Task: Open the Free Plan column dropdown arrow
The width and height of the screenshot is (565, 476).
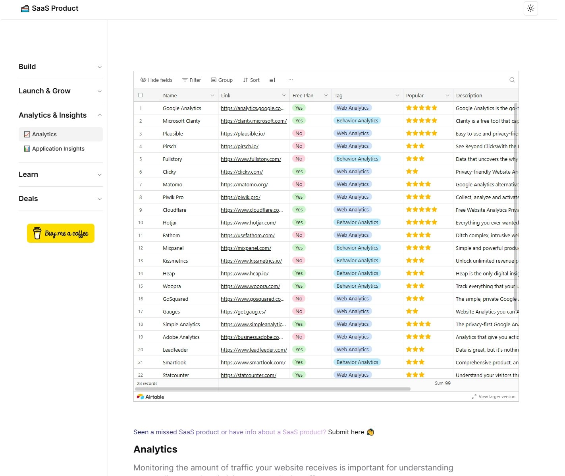Action: pyautogui.click(x=326, y=95)
